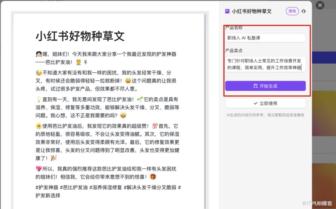Click the purple template icon beside 小红书好物种草文

[227, 11]
